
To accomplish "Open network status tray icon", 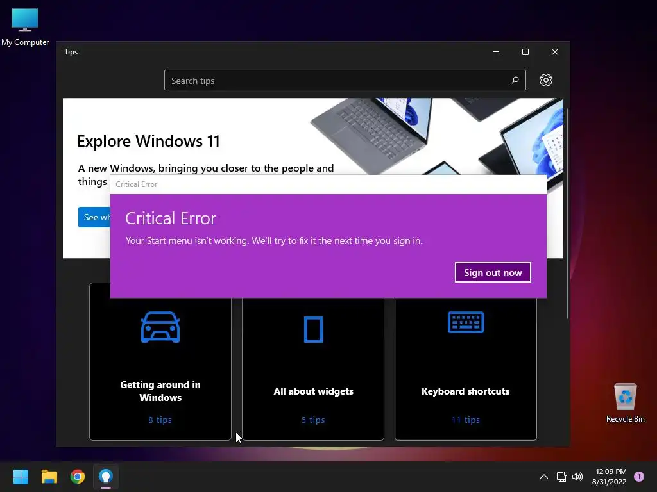I will (x=561, y=477).
